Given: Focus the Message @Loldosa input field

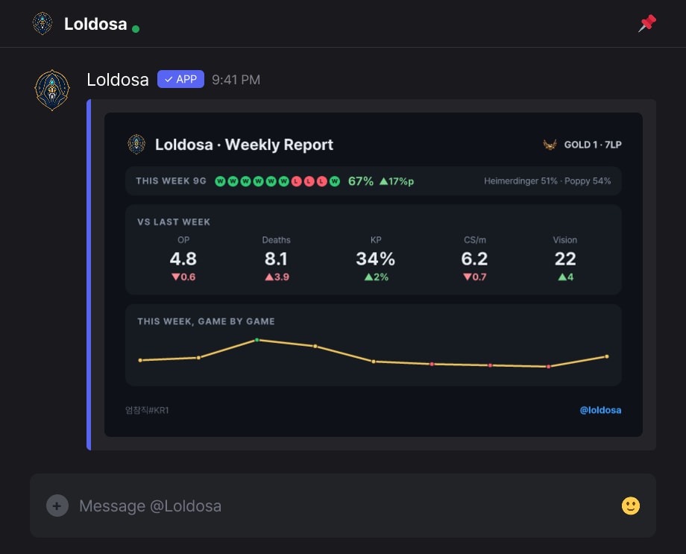Looking at the screenshot, I should pyautogui.click(x=343, y=506).
